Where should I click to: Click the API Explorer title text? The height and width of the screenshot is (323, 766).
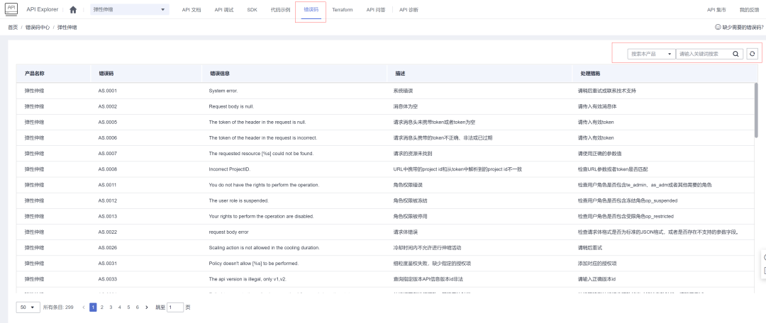(42, 10)
